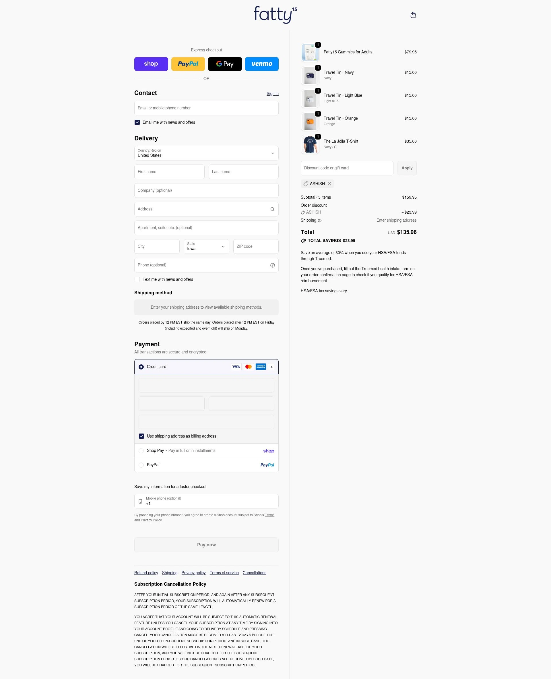
Task: Open the Country/Region dropdown
Action: coord(206,153)
